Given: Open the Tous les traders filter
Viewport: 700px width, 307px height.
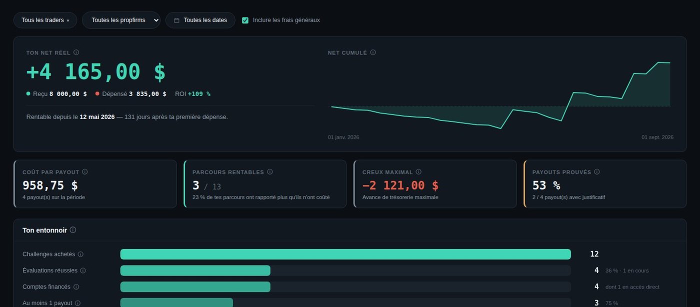Looking at the screenshot, I should [45, 20].
